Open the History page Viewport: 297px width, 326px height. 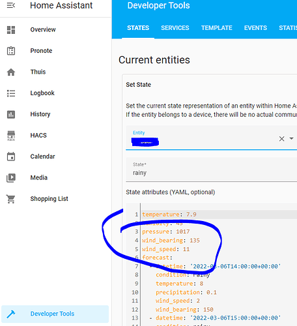[40, 114]
